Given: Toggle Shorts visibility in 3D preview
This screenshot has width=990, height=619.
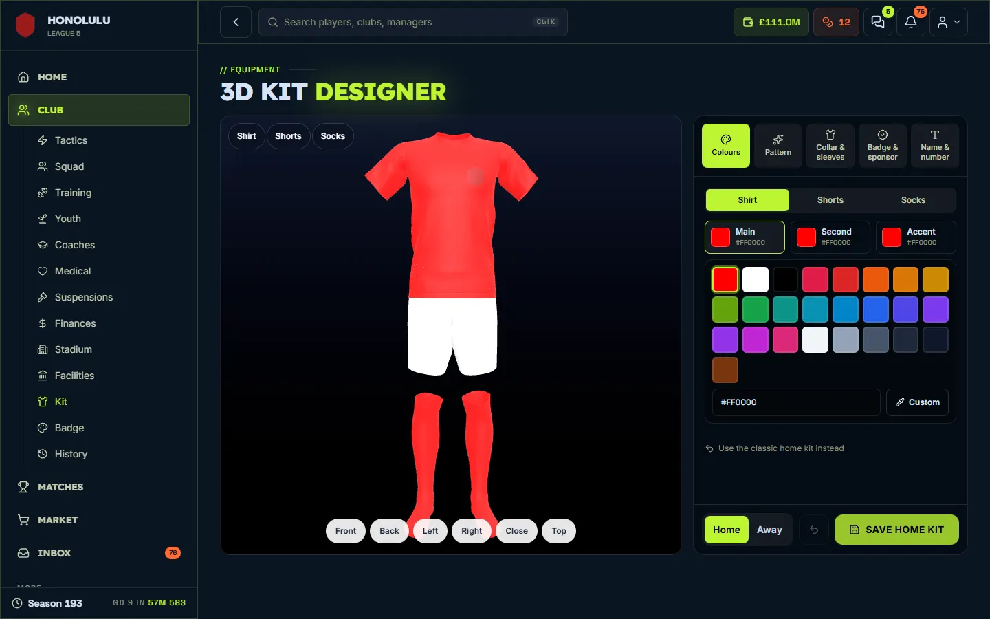Looking at the screenshot, I should (x=288, y=136).
